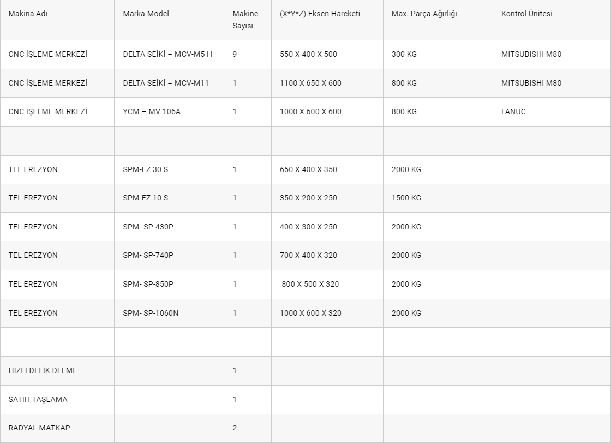Click the SPM- SP-430P cell
This screenshot has width=611, height=443.
[169, 227]
